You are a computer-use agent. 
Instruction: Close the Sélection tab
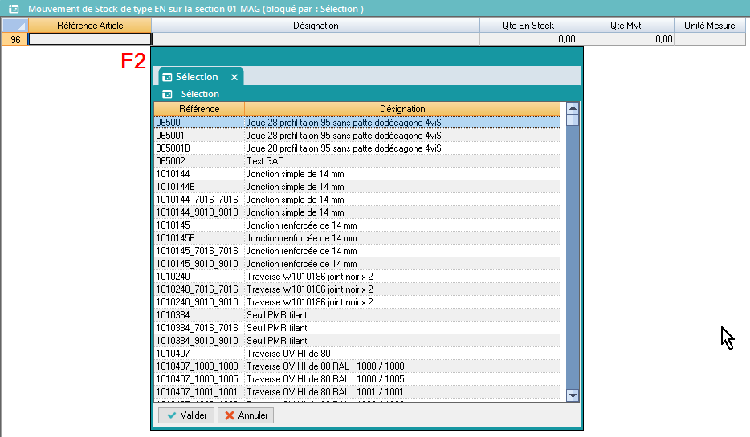[x=234, y=77]
